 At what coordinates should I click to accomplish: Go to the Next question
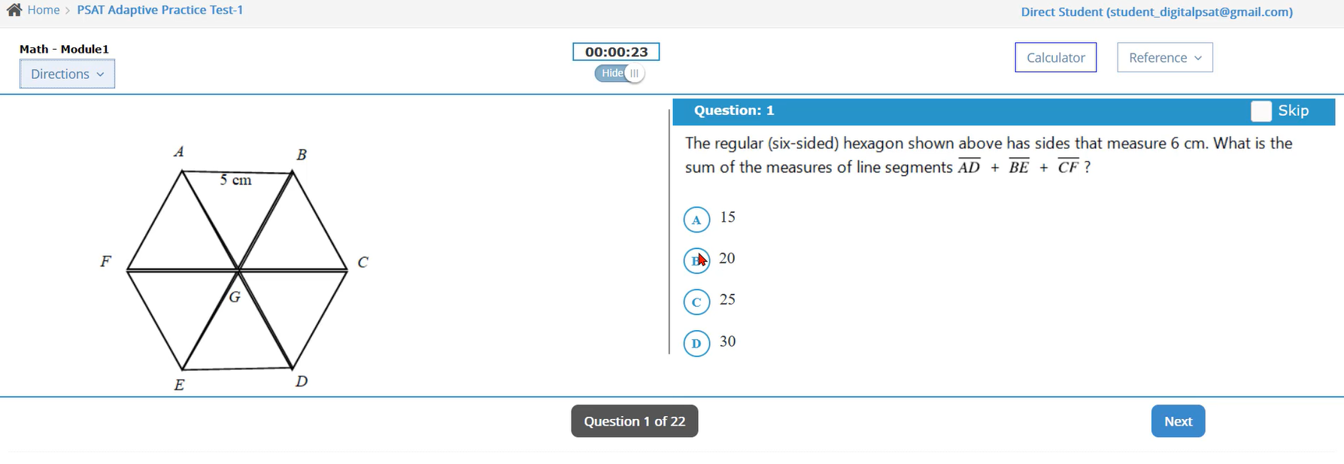[x=1178, y=421]
